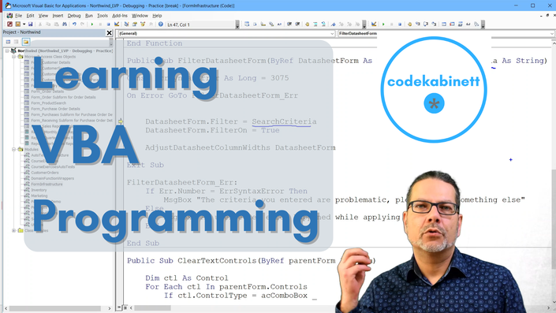The height and width of the screenshot is (313, 556).
Task: Click the Undo arrow icon
Action: coord(74,24)
